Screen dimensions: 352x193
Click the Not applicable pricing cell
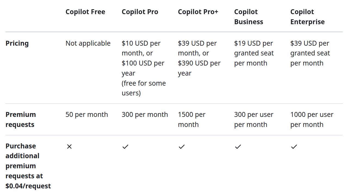point(88,43)
